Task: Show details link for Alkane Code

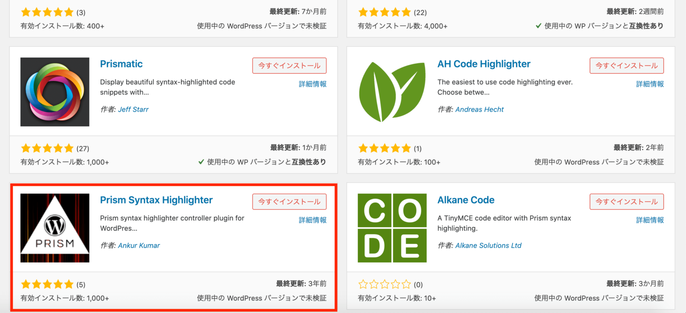Action: pos(650,220)
